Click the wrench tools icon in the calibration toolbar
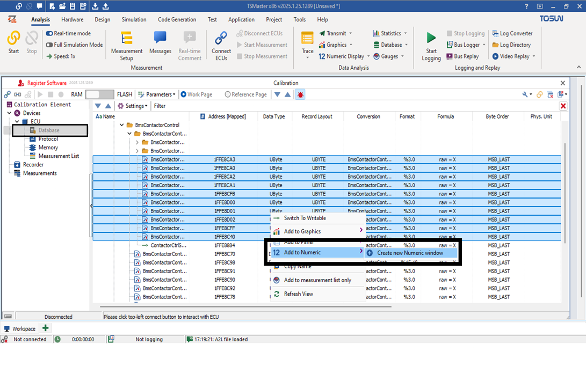This screenshot has width=586, height=366. (x=525, y=94)
